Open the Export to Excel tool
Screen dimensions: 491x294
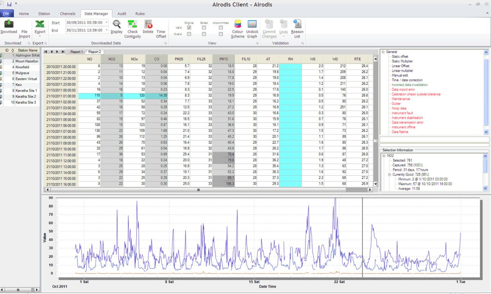click(40, 25)
